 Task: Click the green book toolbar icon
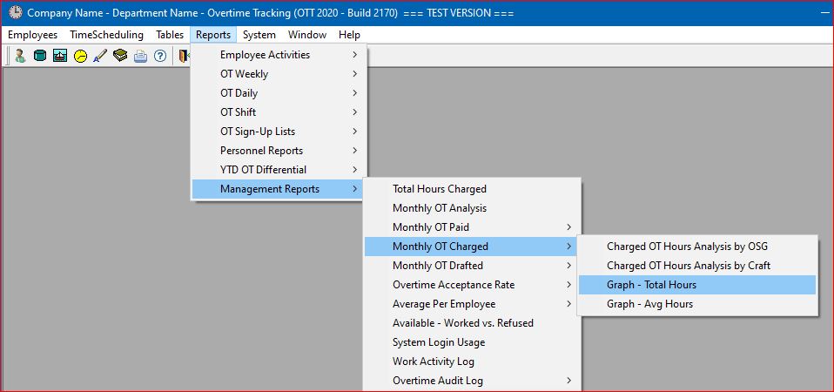[120, 56]
